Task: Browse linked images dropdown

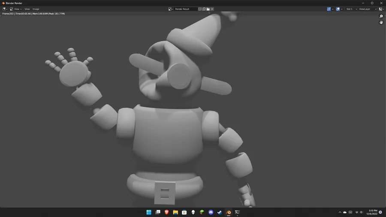Action: pyautogui.click(x=171, y=9)
